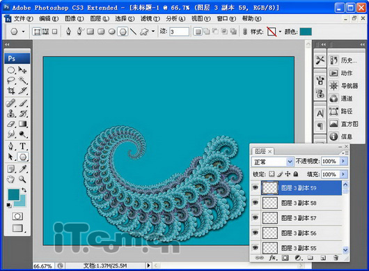Hide layer 图层 3 副本 57

(x=256, y=218)
